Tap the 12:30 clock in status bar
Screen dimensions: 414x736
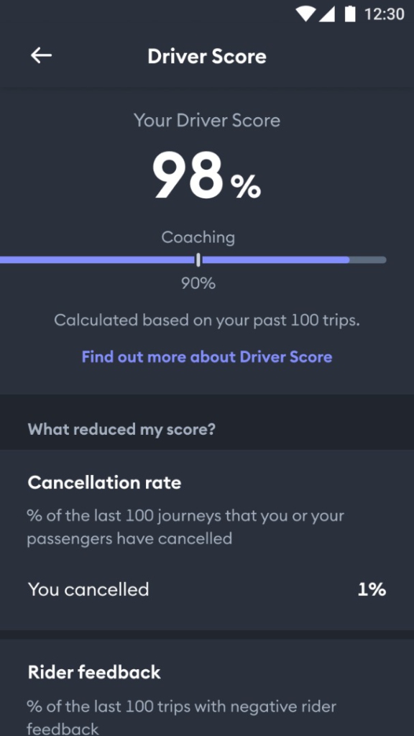384,14
